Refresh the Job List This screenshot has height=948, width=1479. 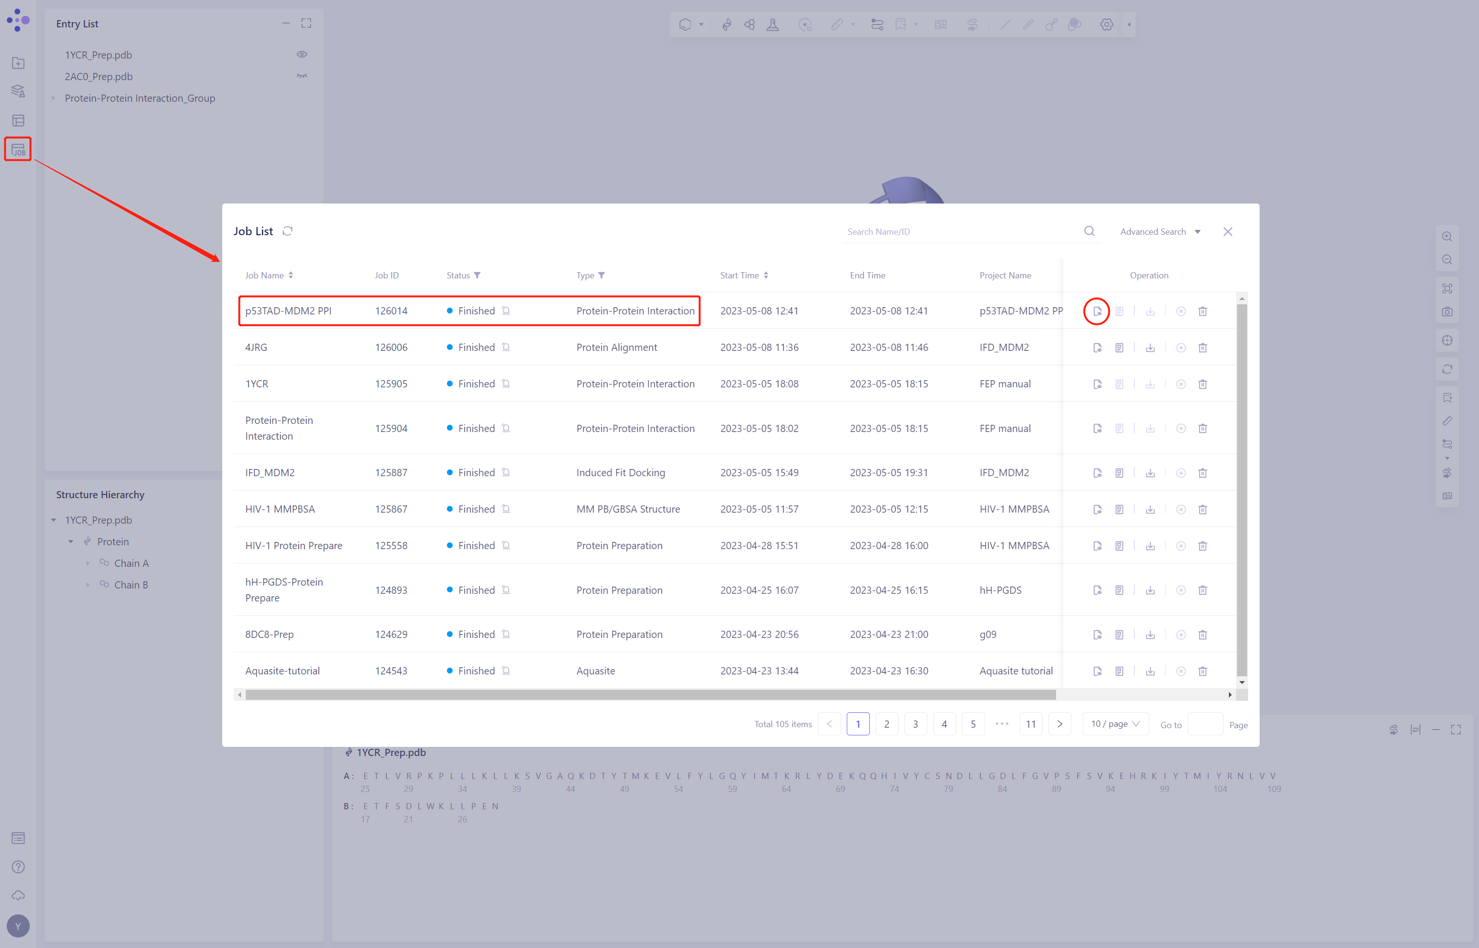288,231
